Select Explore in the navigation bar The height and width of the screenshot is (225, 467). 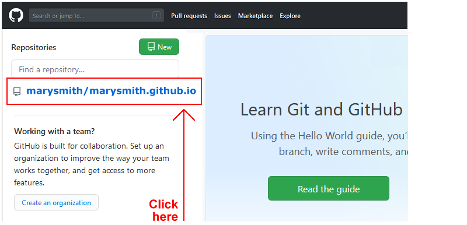coord(290,16)
